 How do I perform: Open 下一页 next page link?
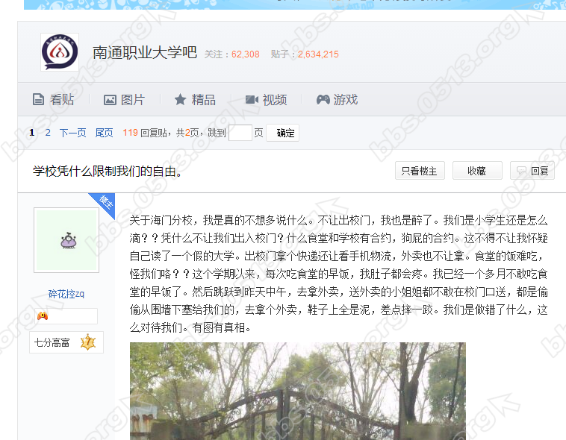pos(72,133)
